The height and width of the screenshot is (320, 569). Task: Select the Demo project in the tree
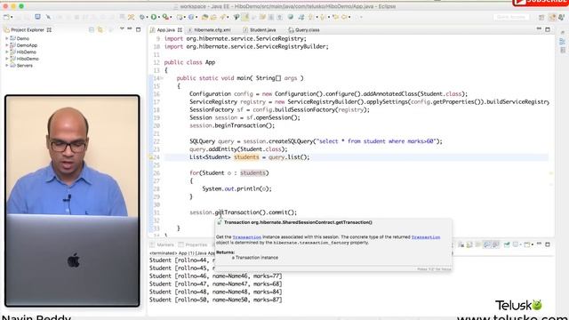coord(22,38)
